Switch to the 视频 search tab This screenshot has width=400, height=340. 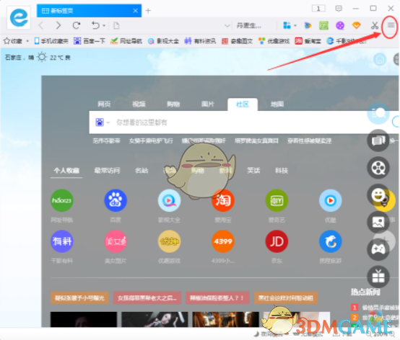139,104
